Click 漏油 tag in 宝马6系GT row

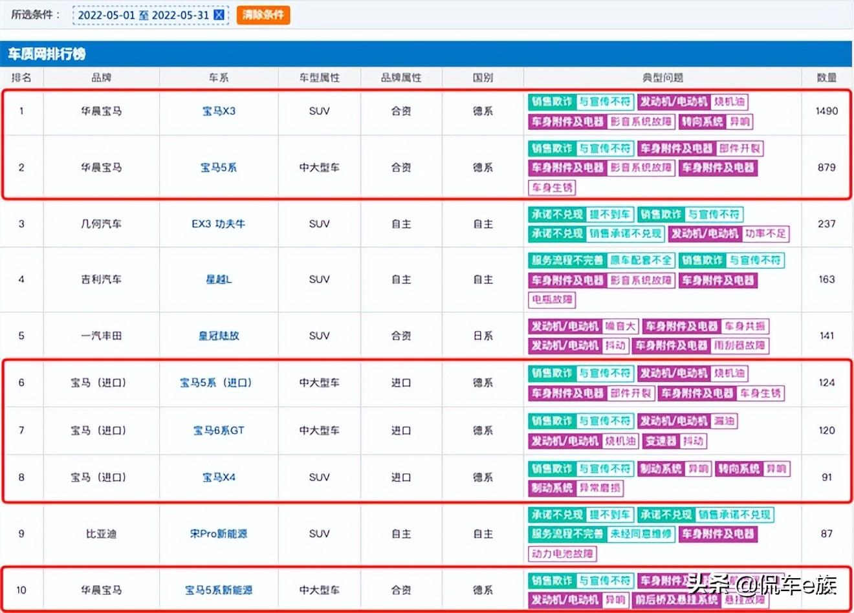[x=724, y=421]
